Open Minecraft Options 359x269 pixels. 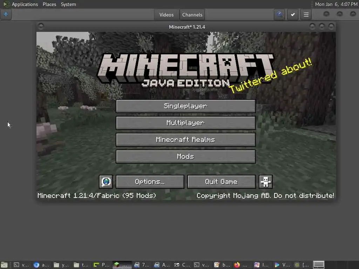150,182
